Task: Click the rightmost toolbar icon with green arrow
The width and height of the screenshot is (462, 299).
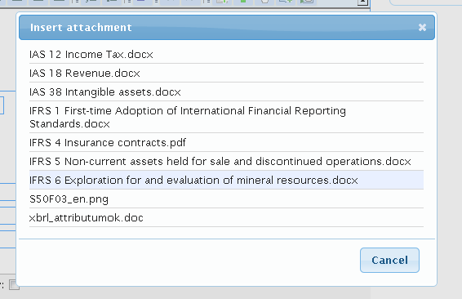Action: click(306, 2)
